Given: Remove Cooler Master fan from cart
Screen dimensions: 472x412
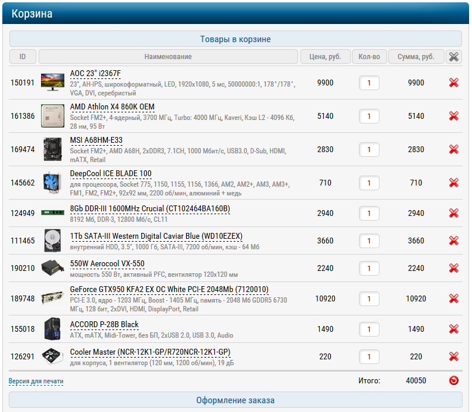Looking at the screenshot, I should (454, 356).
